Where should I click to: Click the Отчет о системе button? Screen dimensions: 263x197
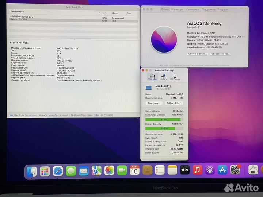point(198,54)
